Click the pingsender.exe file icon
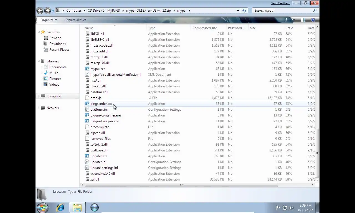 [x=87, y=104]
